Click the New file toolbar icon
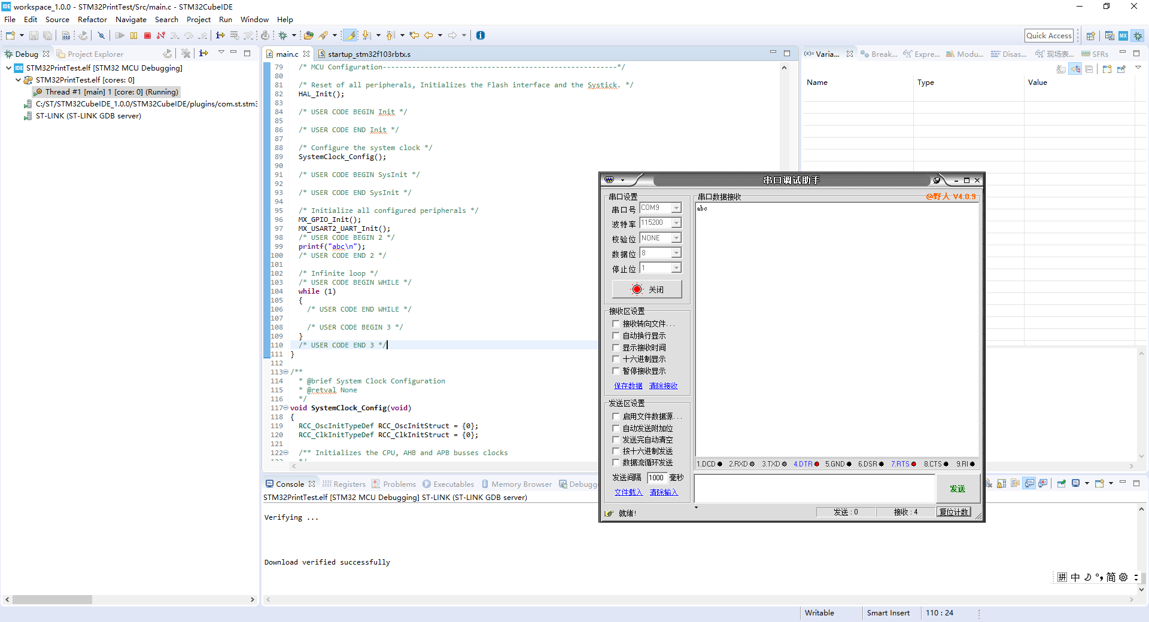Screen dimensions: 1149x622 pyautogui.click(x=10, y=36)
